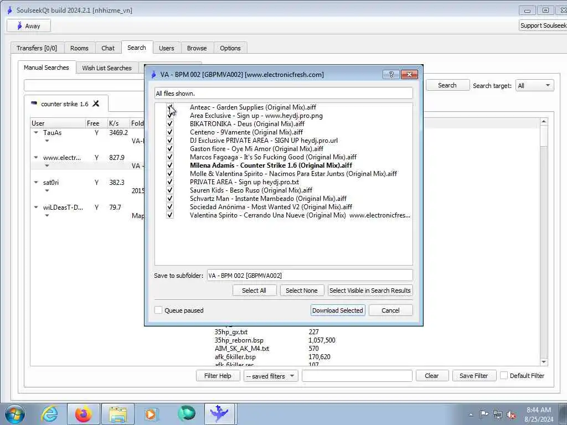Select Sauren Kids - Beso Ruso file
The image size is (567, 425).
pos(251,190)
